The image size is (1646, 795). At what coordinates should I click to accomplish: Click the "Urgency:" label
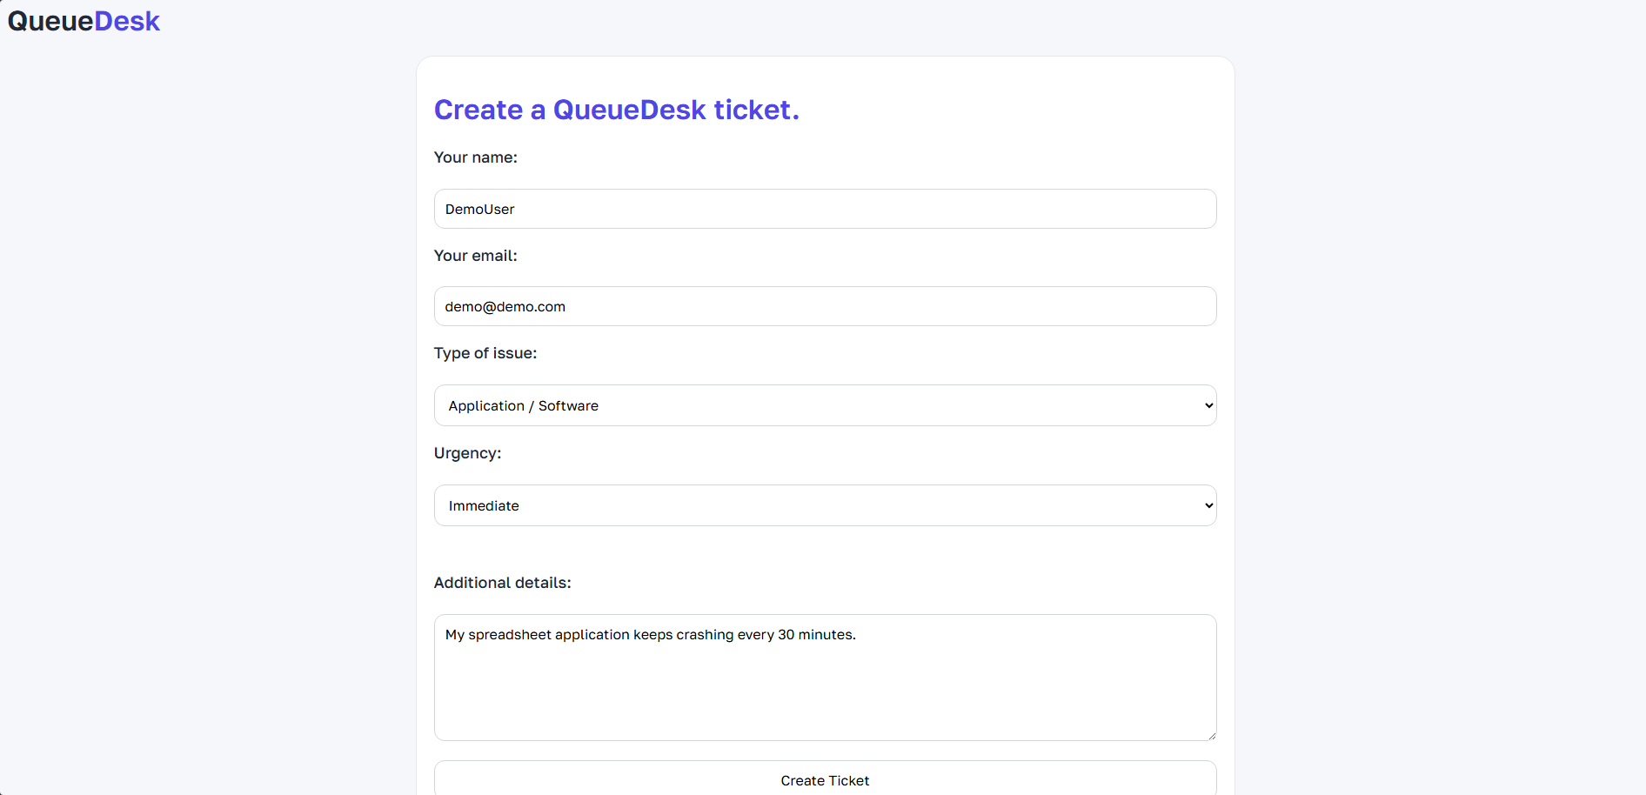467,453
